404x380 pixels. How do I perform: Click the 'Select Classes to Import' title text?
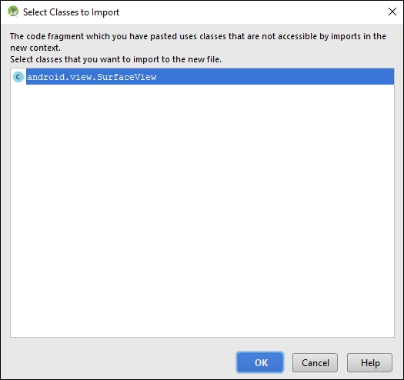71,12
